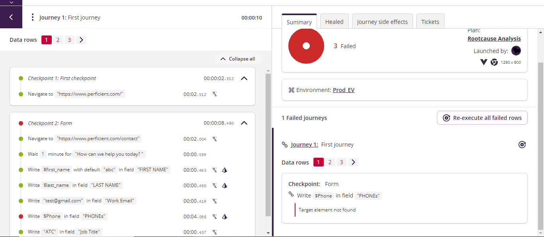Click Re-execute all failed rows button
Viewport: 544px width, 237px height.
pos(482,118)
